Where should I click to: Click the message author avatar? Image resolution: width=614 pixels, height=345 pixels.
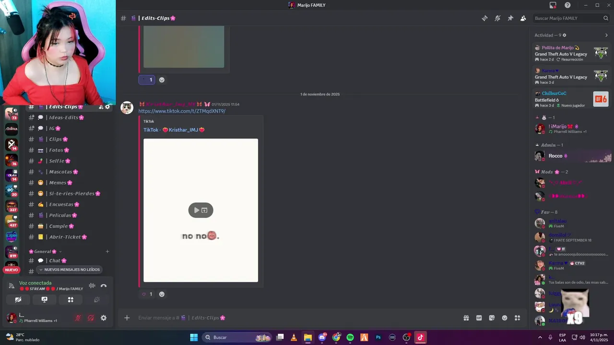point(127,107)
